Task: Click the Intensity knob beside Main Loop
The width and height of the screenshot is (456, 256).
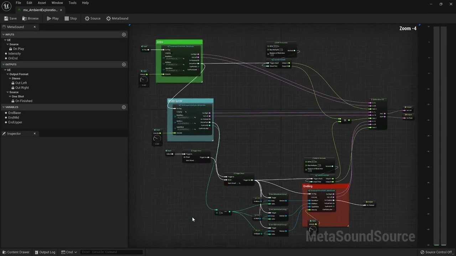Action: (157, 139)
